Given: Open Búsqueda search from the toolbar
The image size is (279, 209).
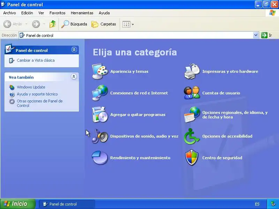Looking at the screenshot, I should [74, 24].
